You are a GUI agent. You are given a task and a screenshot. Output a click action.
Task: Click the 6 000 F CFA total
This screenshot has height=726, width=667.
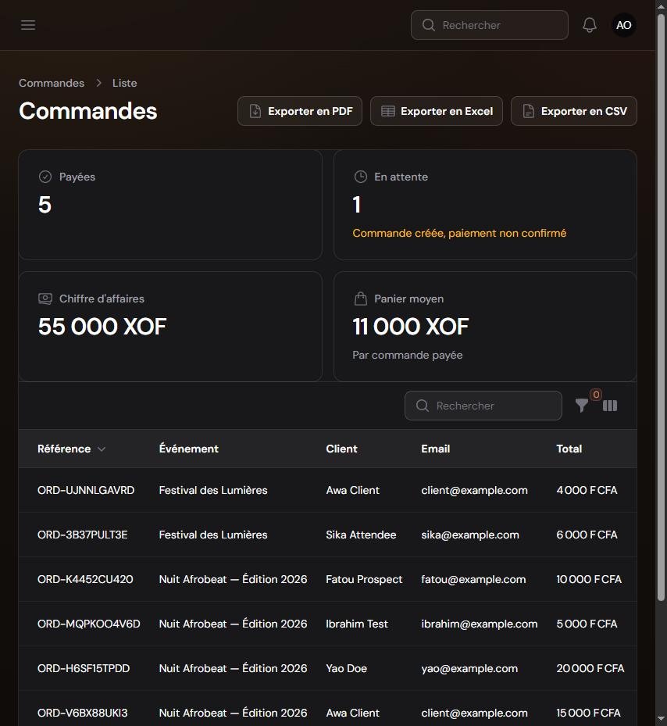(x=587, y=535)
